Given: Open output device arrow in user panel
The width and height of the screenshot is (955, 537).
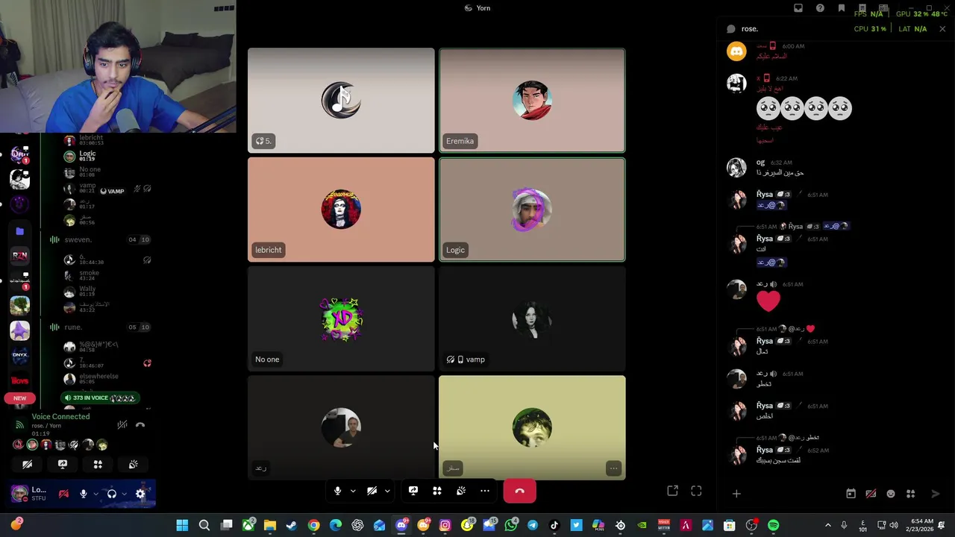Looking at the screenshot, I should click(124, 494).
